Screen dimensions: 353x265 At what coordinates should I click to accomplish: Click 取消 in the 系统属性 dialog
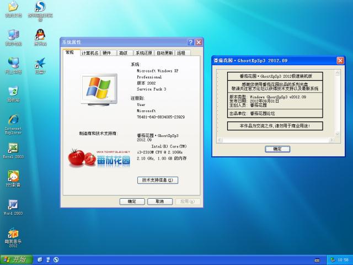pyautogui.click(x=160, y=202)
